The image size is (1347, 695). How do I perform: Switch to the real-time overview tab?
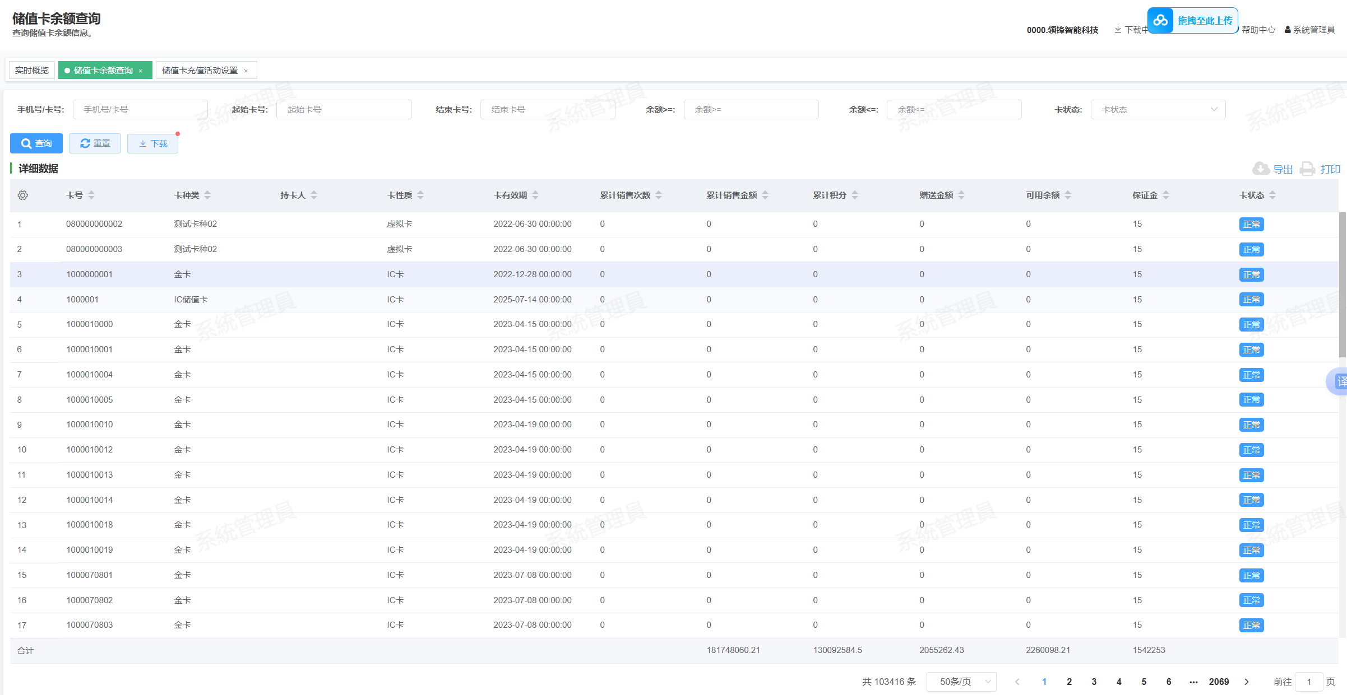click(32, 70)
